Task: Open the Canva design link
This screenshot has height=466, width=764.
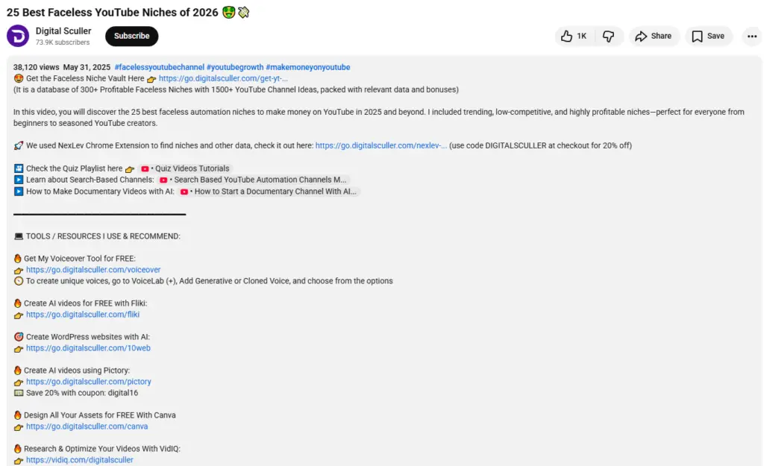Action: pyautogui.click(x=87, y=426)
